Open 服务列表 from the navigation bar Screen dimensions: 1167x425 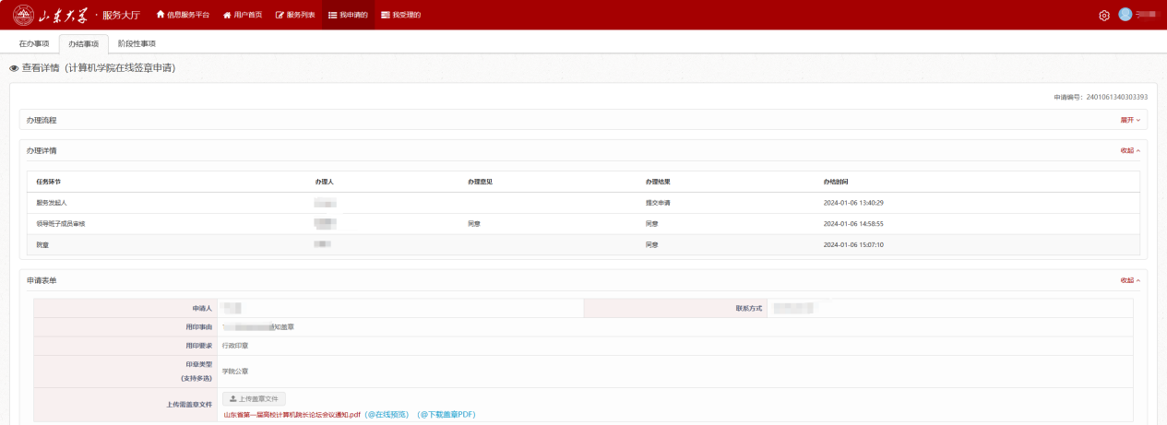click(x=295, y=15)
